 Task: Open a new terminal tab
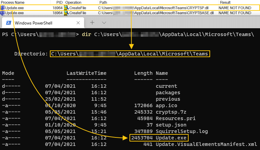coord(92,22)
